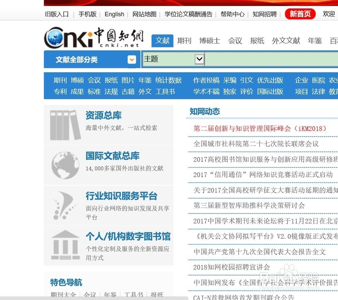338x300 pixels.
Task: Switch to the 期刊 tab
Action: coord(184,40)
